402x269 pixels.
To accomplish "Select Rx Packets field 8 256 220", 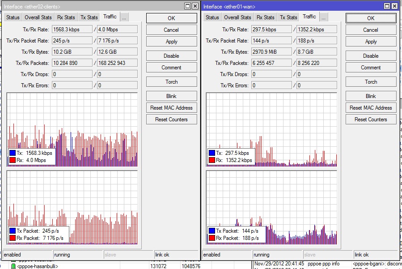I will [317, 63].
